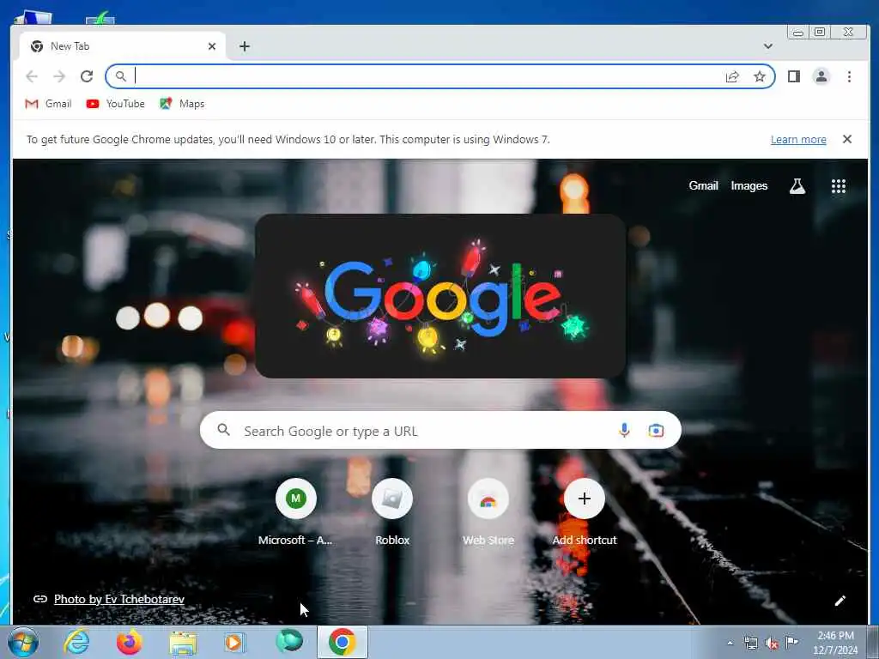Click the Chrome taskbar button
This screenshot has width=879, height=659.
(x=343, y=642)
